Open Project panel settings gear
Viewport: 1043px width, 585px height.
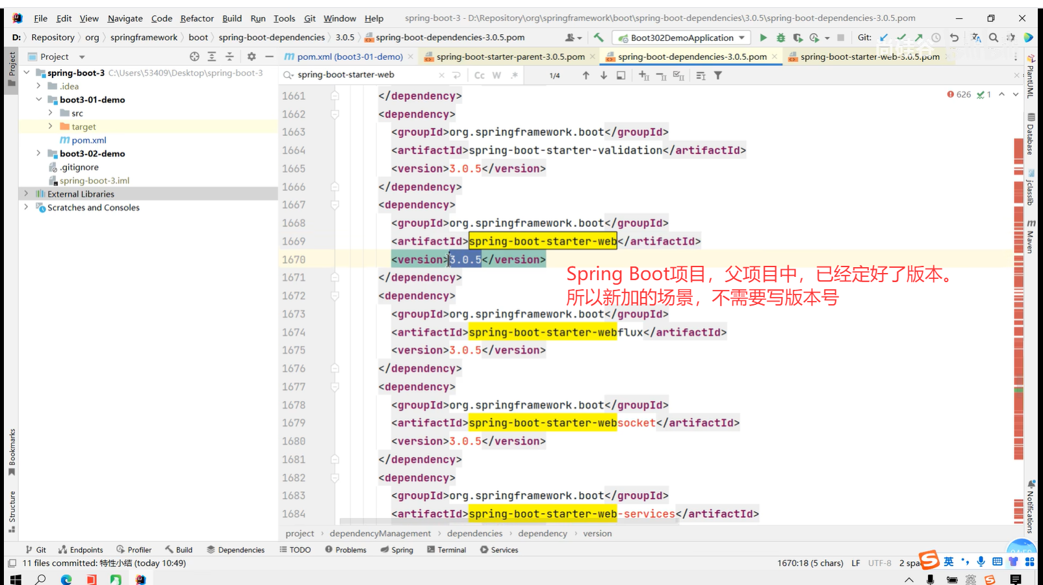[251, 57]
